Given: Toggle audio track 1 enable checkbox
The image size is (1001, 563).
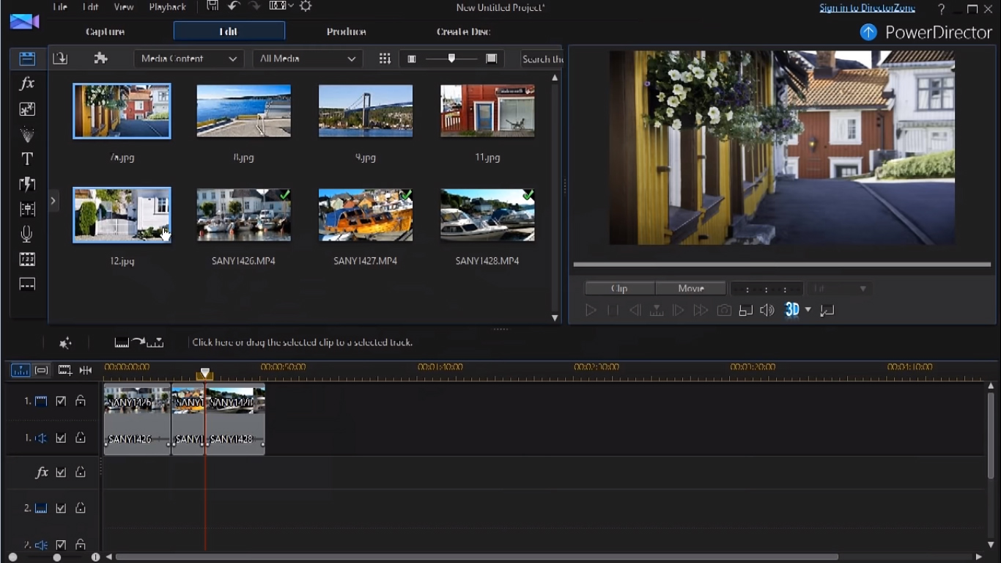Looking at the screenshot, I should pyautogui.click(x=61, y=438).
